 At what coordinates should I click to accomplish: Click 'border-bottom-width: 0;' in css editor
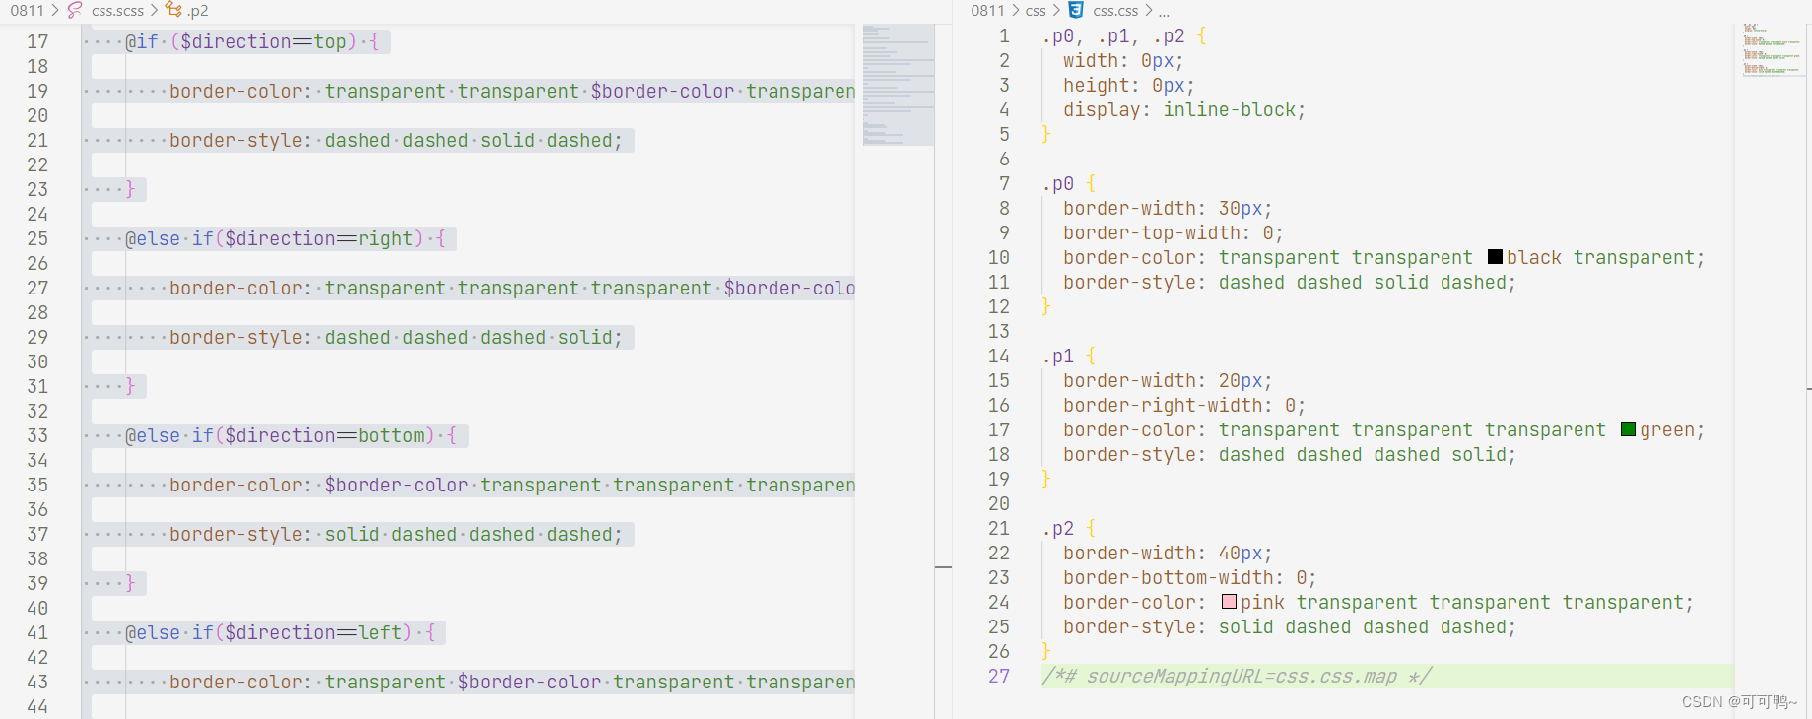tap(1190, 577)
